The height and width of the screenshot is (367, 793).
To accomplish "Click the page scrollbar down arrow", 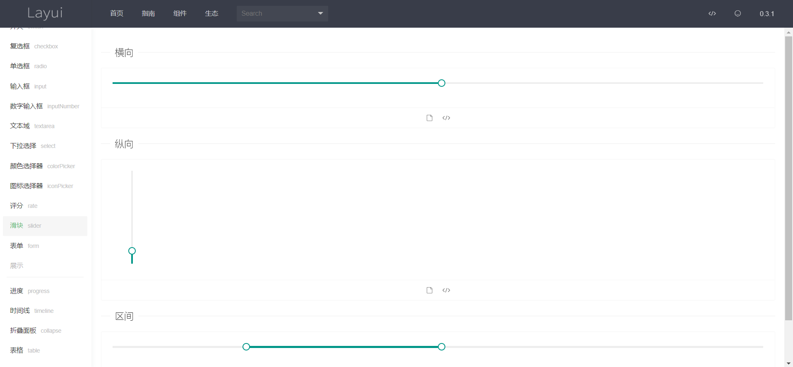I will coord(789,363).
